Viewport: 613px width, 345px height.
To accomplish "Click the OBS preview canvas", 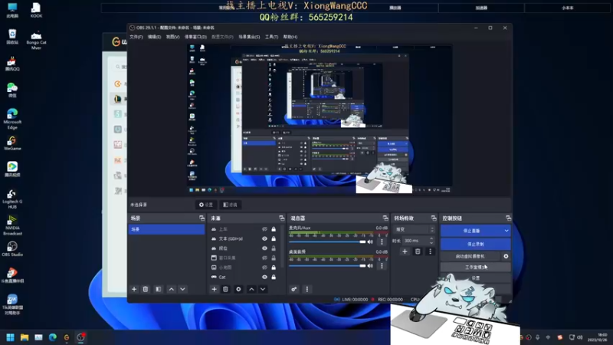I will point(320,119).
